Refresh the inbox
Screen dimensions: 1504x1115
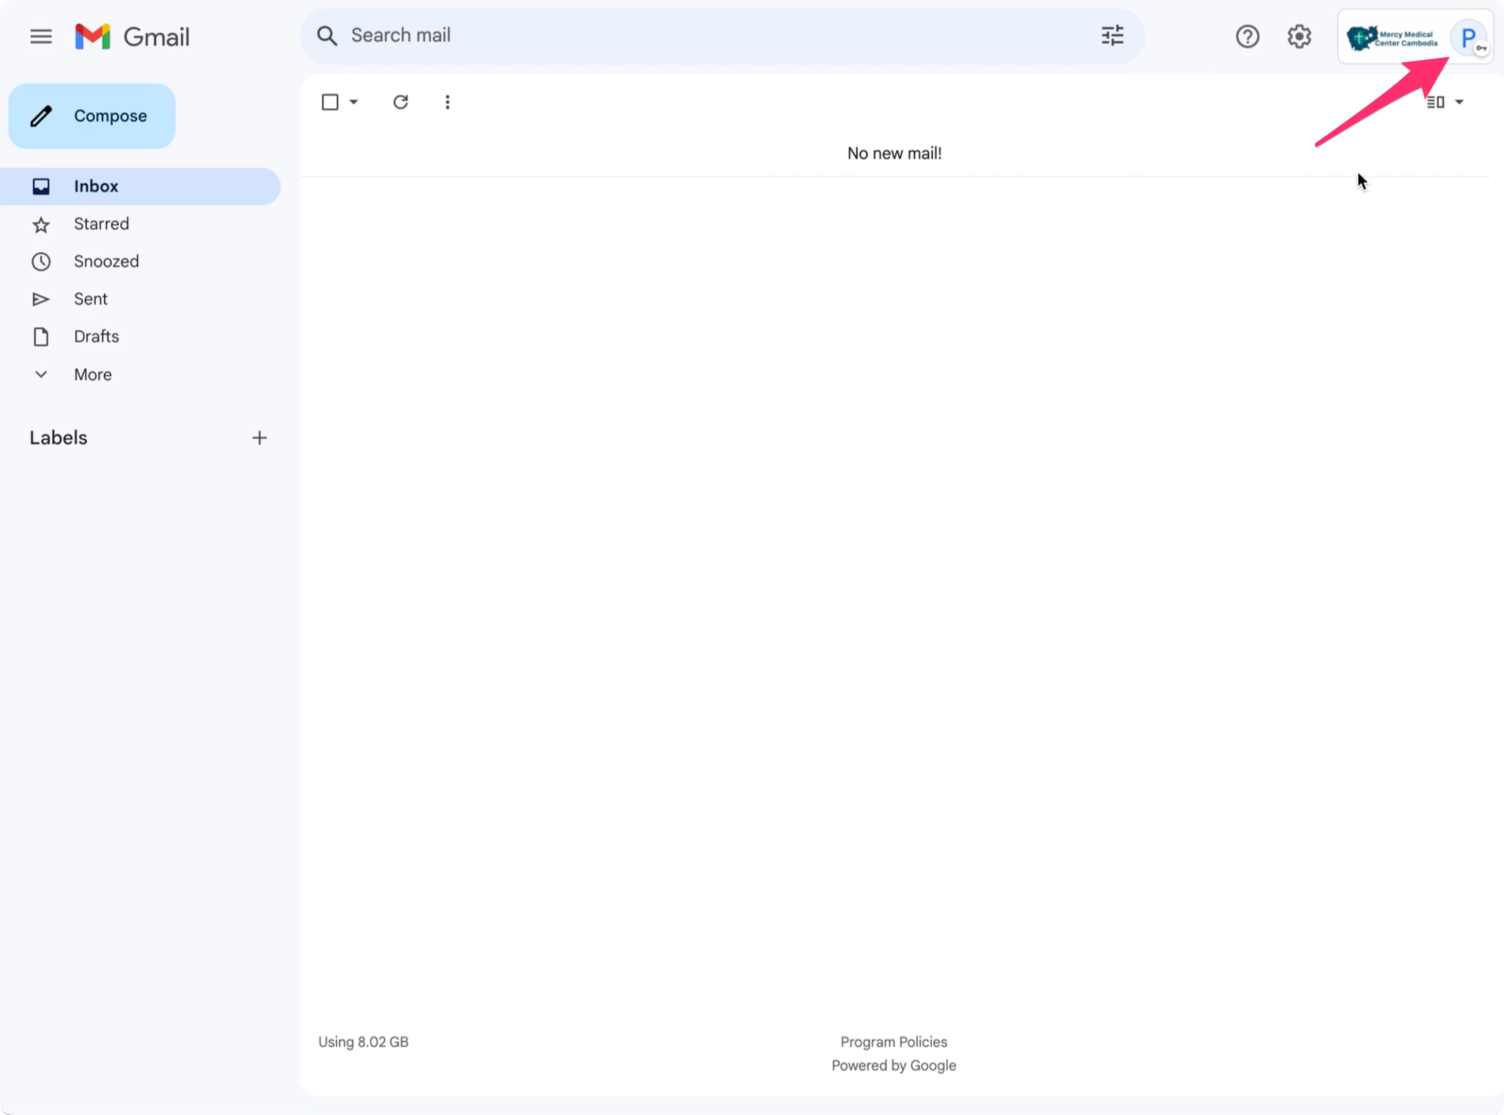[x=400, y=102]
